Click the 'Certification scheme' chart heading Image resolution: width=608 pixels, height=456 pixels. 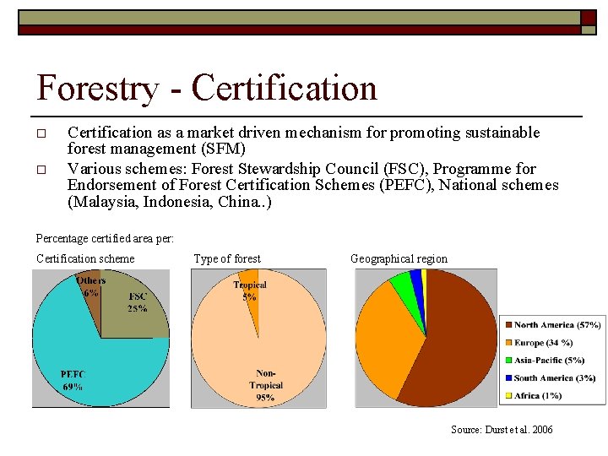[85, 258]
